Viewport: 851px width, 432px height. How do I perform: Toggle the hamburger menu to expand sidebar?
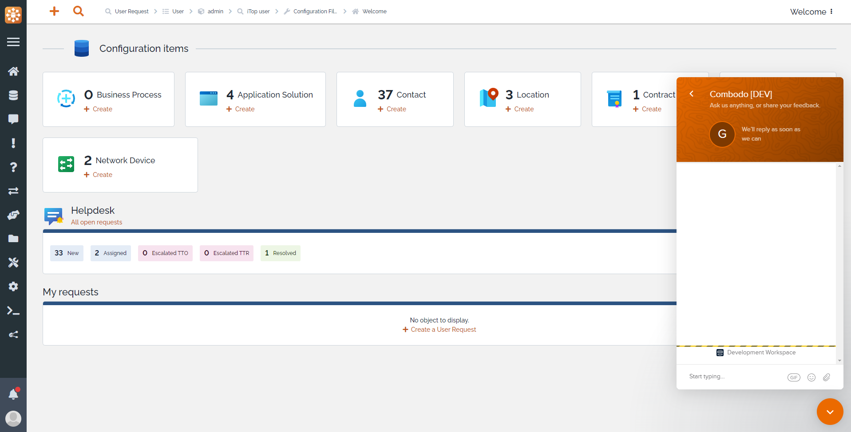13,42
